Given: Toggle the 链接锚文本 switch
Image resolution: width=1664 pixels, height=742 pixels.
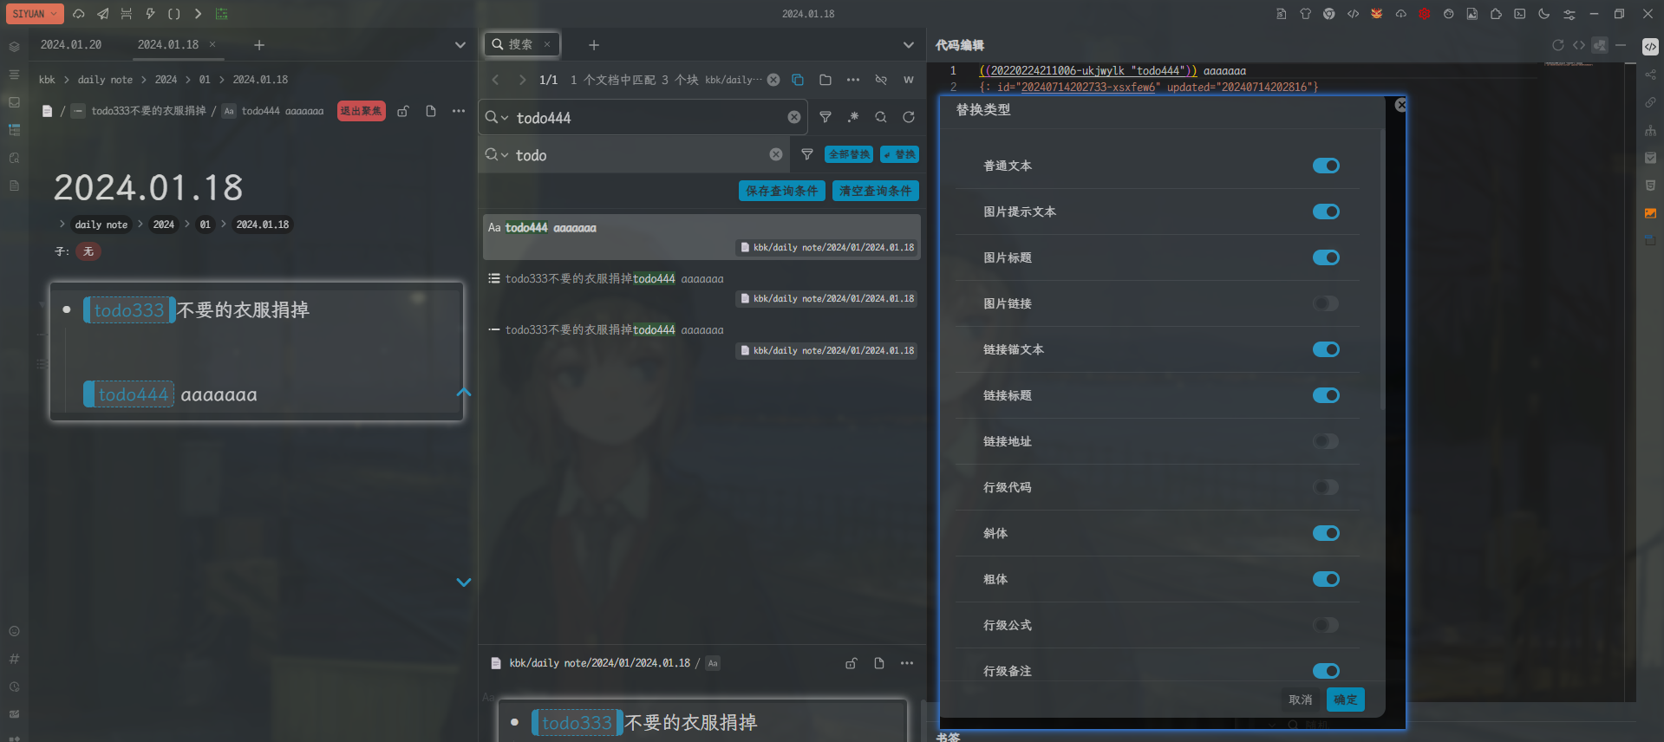Looking at the screenshot, I should [x=1326, y=349].
